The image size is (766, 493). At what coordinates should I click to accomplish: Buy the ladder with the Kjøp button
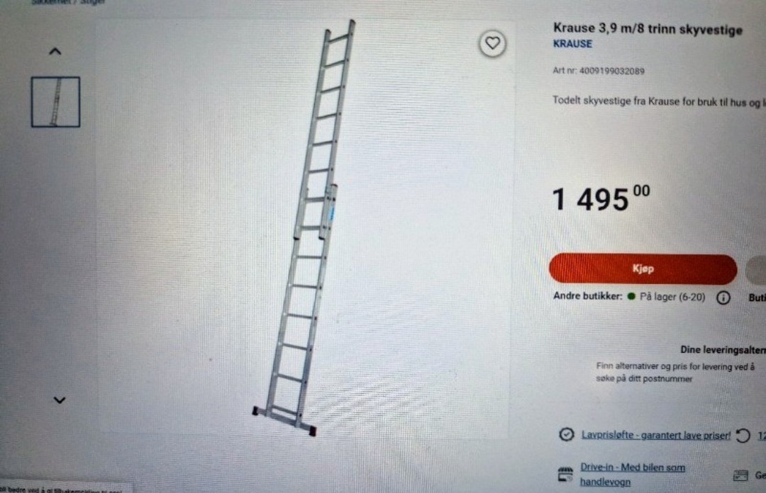643,269
